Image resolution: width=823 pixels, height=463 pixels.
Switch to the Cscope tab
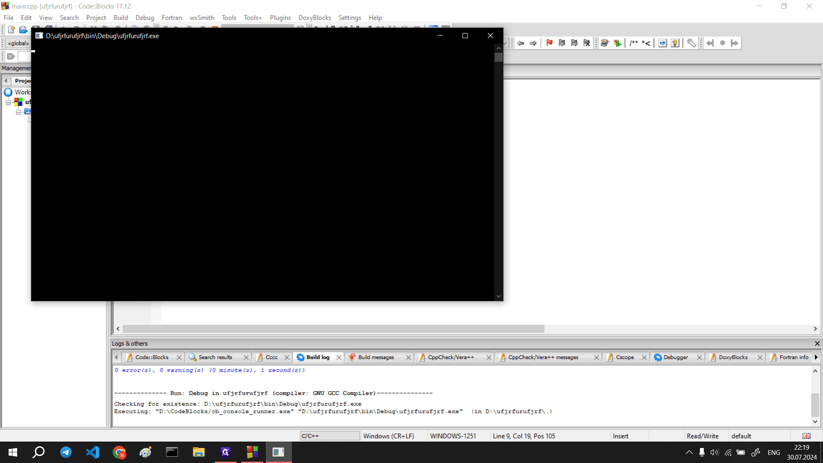(625, 357)
